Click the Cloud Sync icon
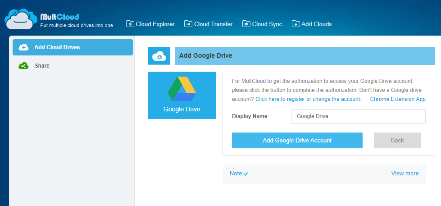This screenshot has width=441, height=206. pyautogui.click(x=246, y=24)
